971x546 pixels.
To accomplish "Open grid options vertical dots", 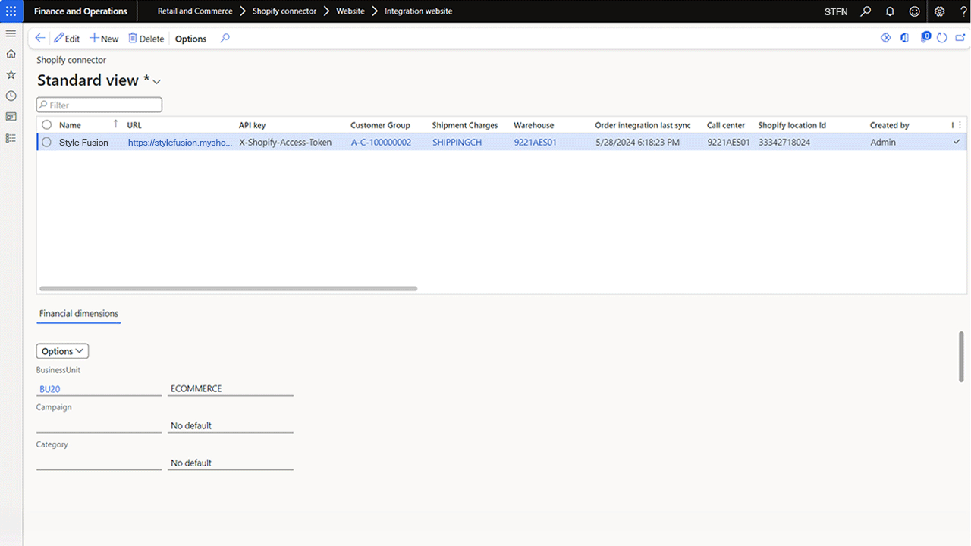I will point(960,125).
